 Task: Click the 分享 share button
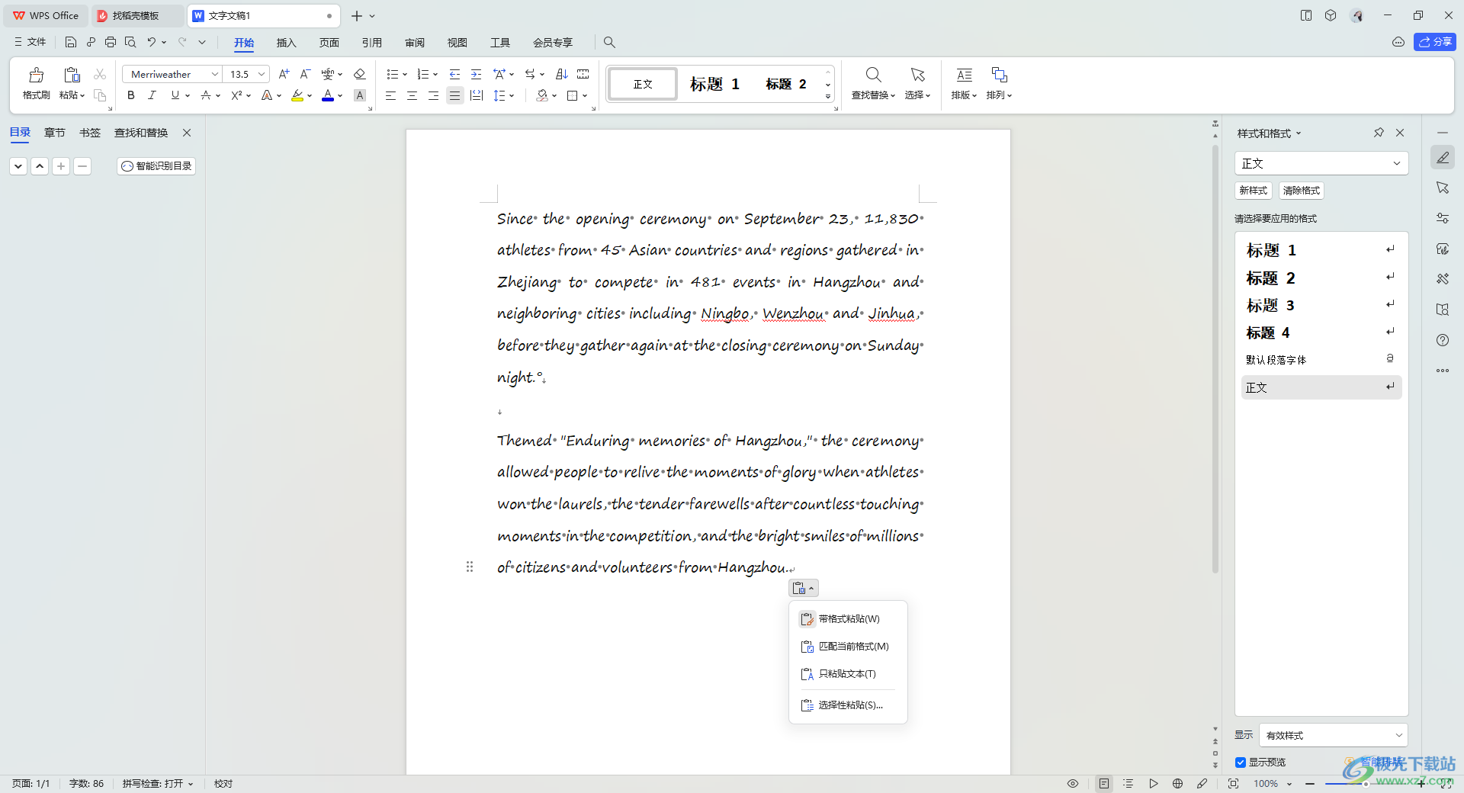coord(1434,42)
